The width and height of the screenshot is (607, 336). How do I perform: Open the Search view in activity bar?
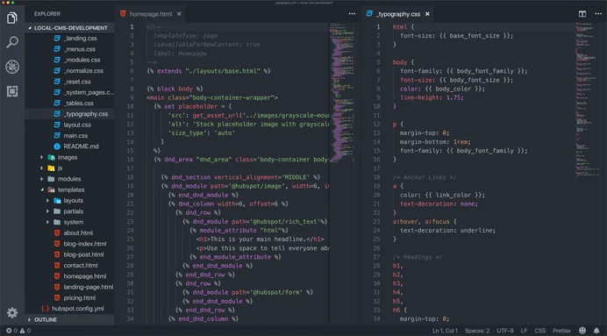point(12,42)
